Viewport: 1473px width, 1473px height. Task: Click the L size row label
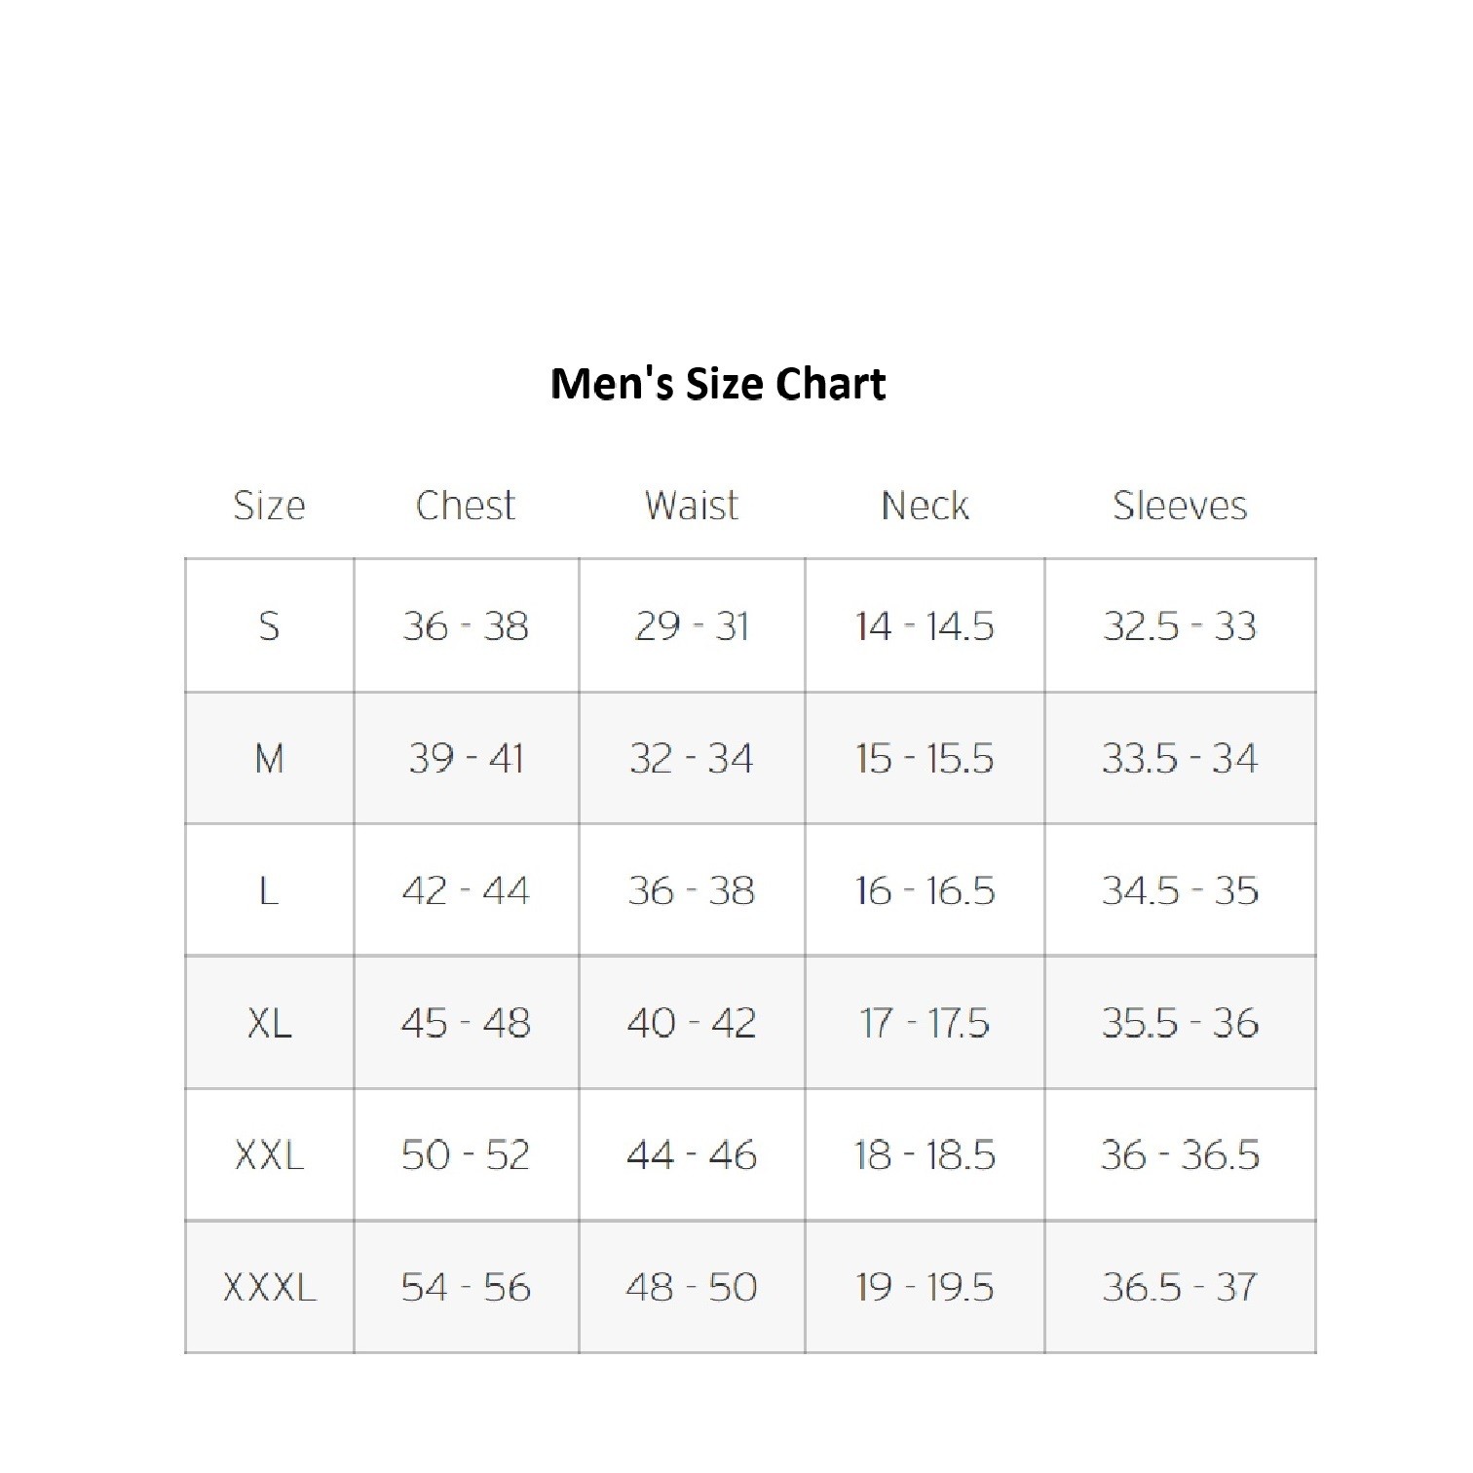click(269, 890)
